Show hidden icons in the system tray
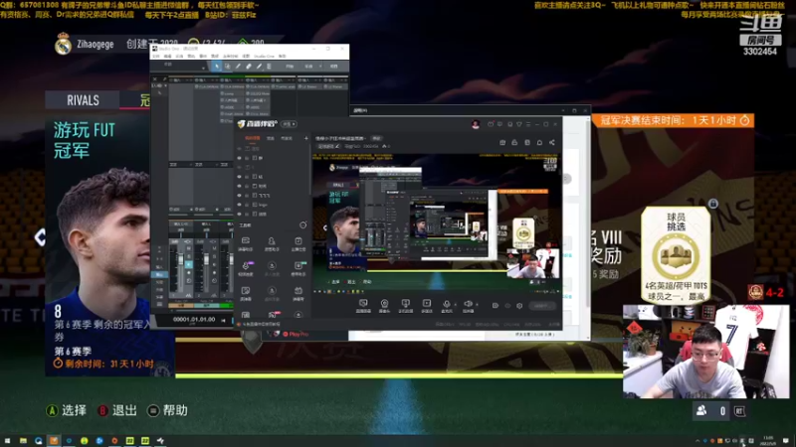Image resolution: width=796 pixels, height=447 pixels. 697,441
